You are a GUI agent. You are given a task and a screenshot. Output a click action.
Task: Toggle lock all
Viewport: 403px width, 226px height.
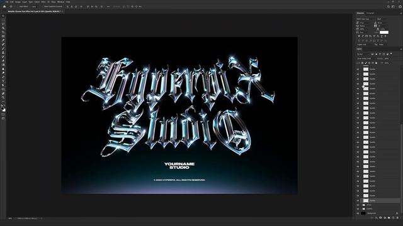point(377,63)
